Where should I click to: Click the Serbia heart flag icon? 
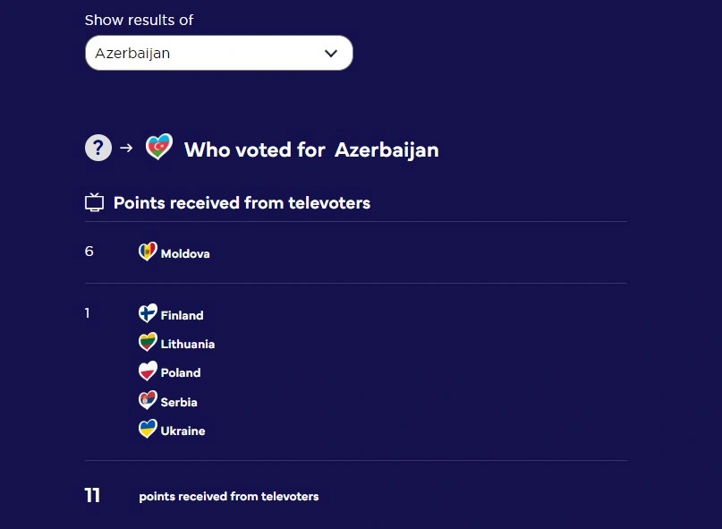148,401
